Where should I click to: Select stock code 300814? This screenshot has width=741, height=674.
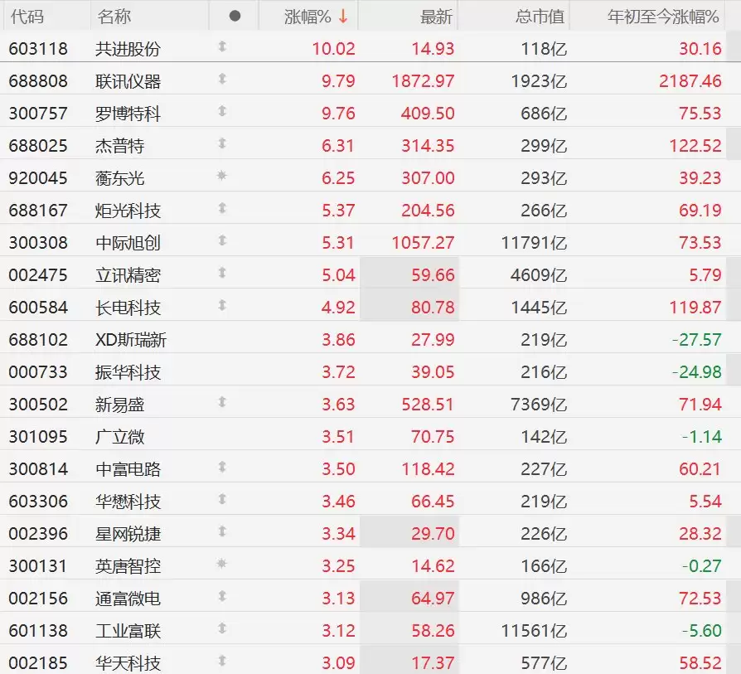click(38, 469)
